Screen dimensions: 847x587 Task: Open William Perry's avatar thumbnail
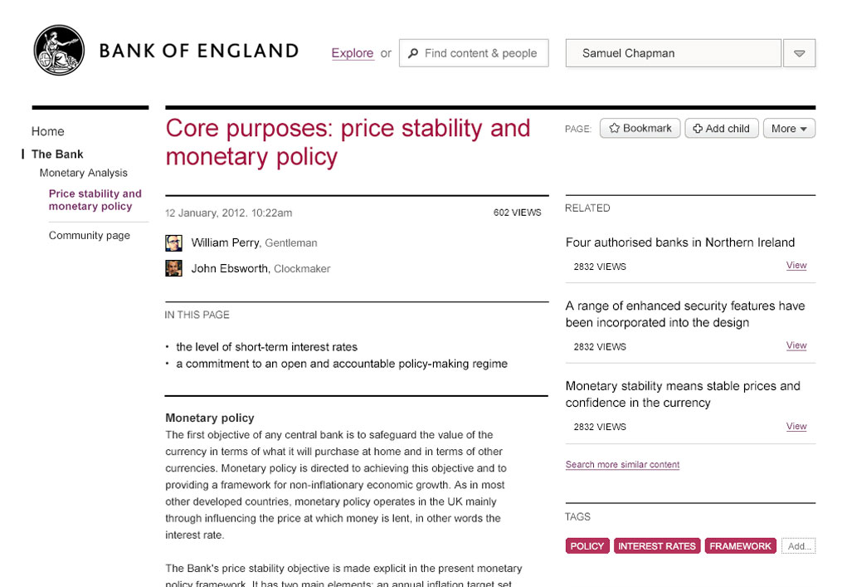click(x=173, y=242)
